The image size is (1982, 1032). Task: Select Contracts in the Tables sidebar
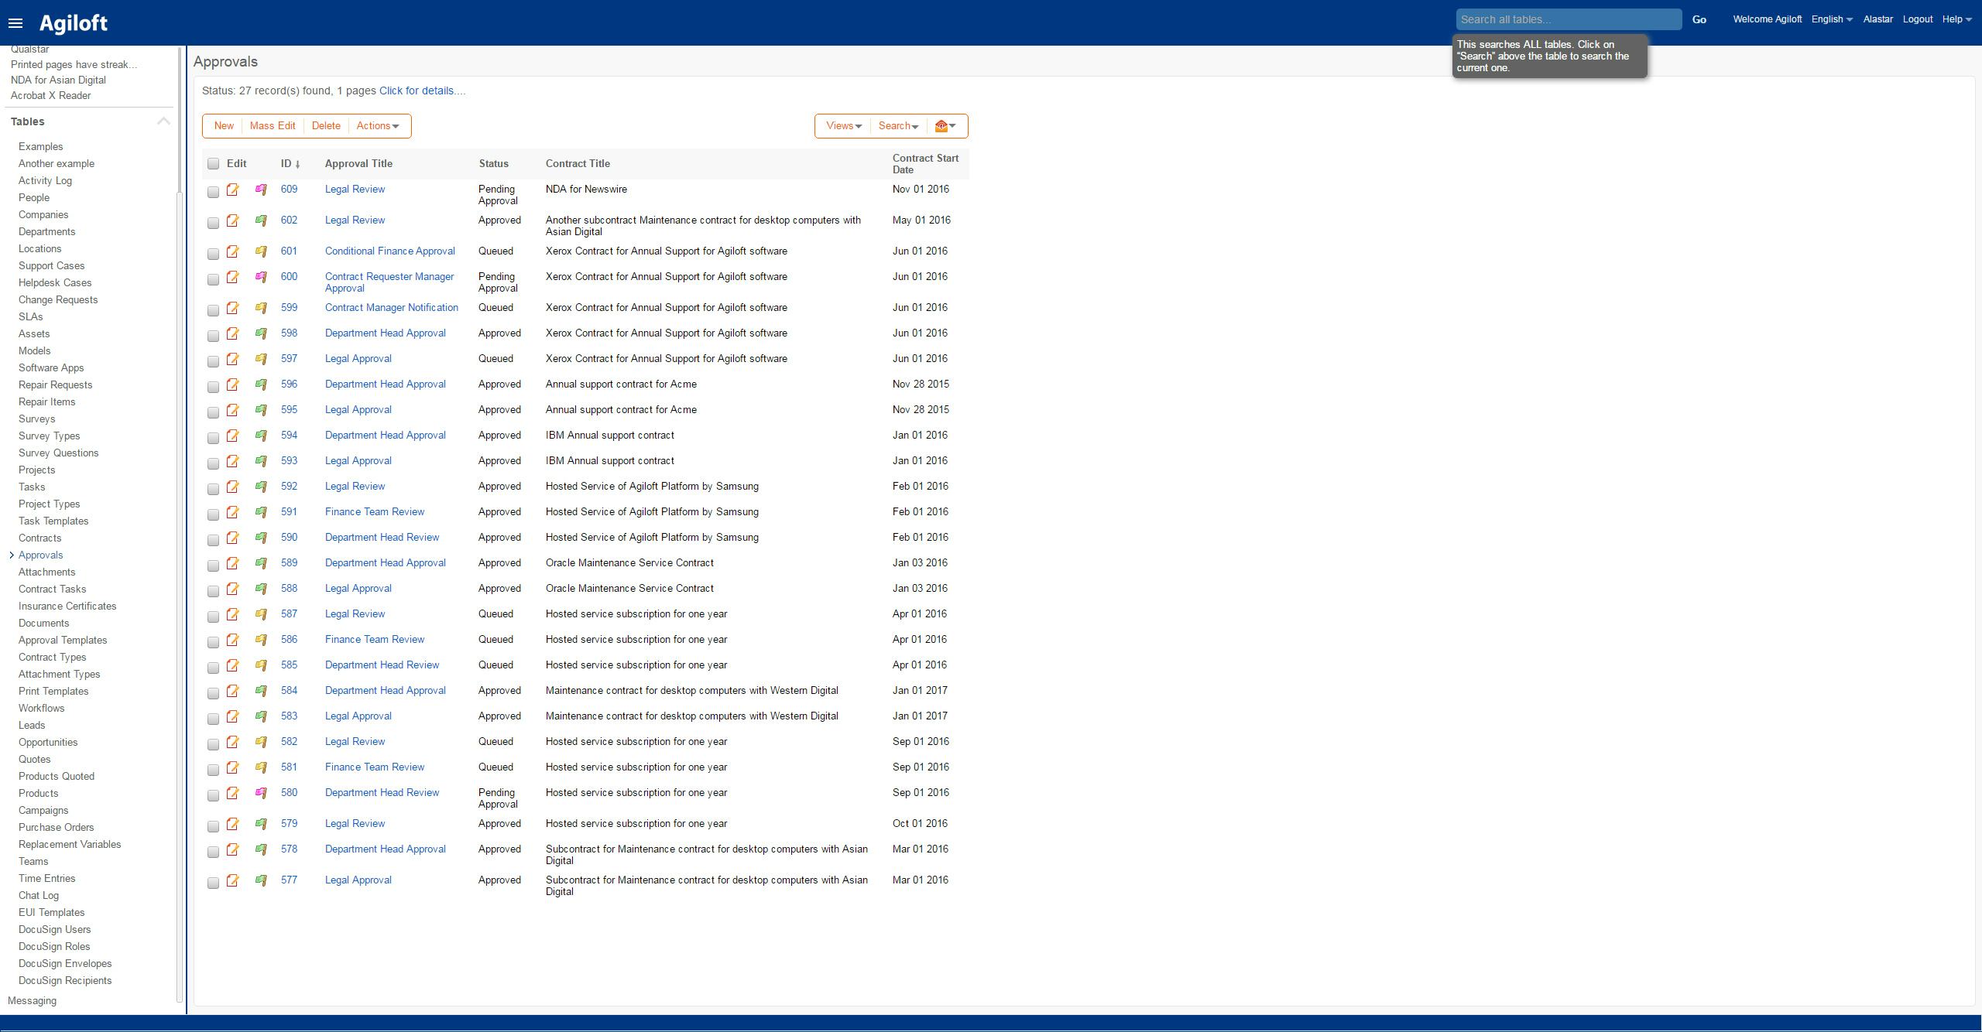pos(40,538)
